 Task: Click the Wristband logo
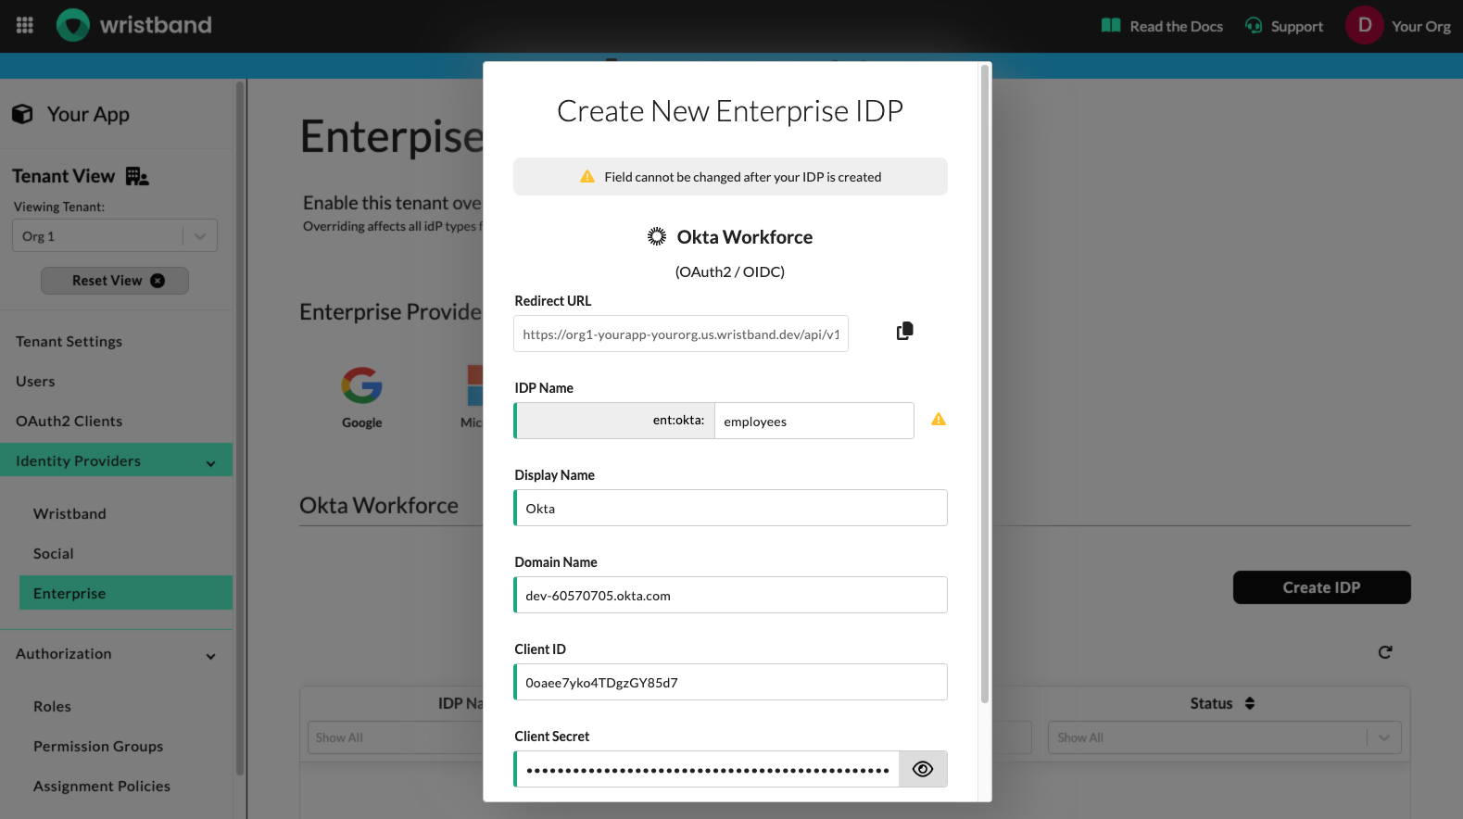click(x=134, y=25)
